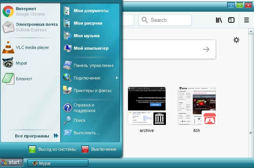Click the start button on taskbar
Screen dimensions: 254x168
click(x=11, y=163)
